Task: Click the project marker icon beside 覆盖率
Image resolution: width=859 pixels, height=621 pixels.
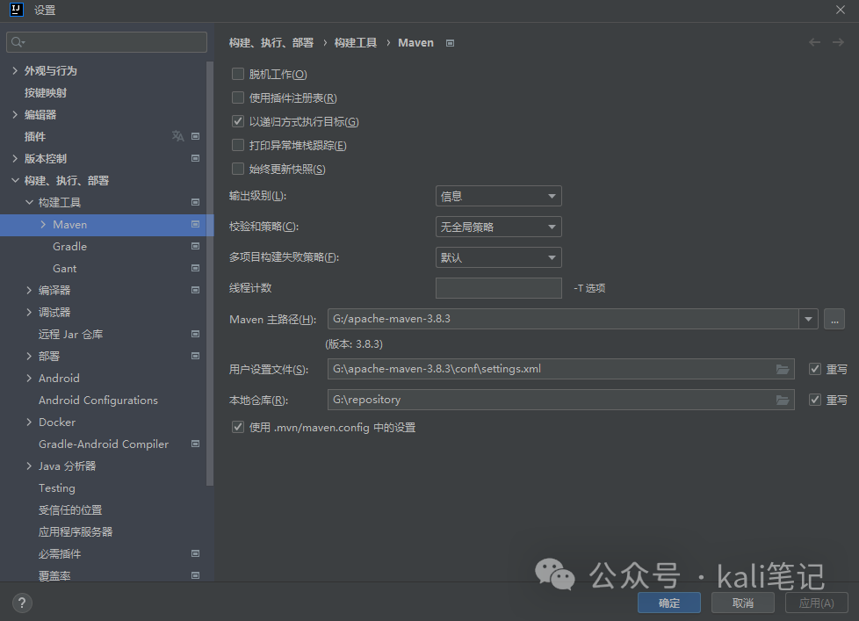Action: click(195, 575)
